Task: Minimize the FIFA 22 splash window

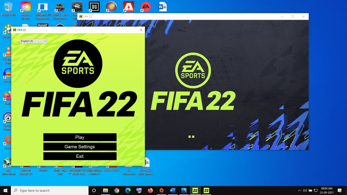Action: click(282, 17)
